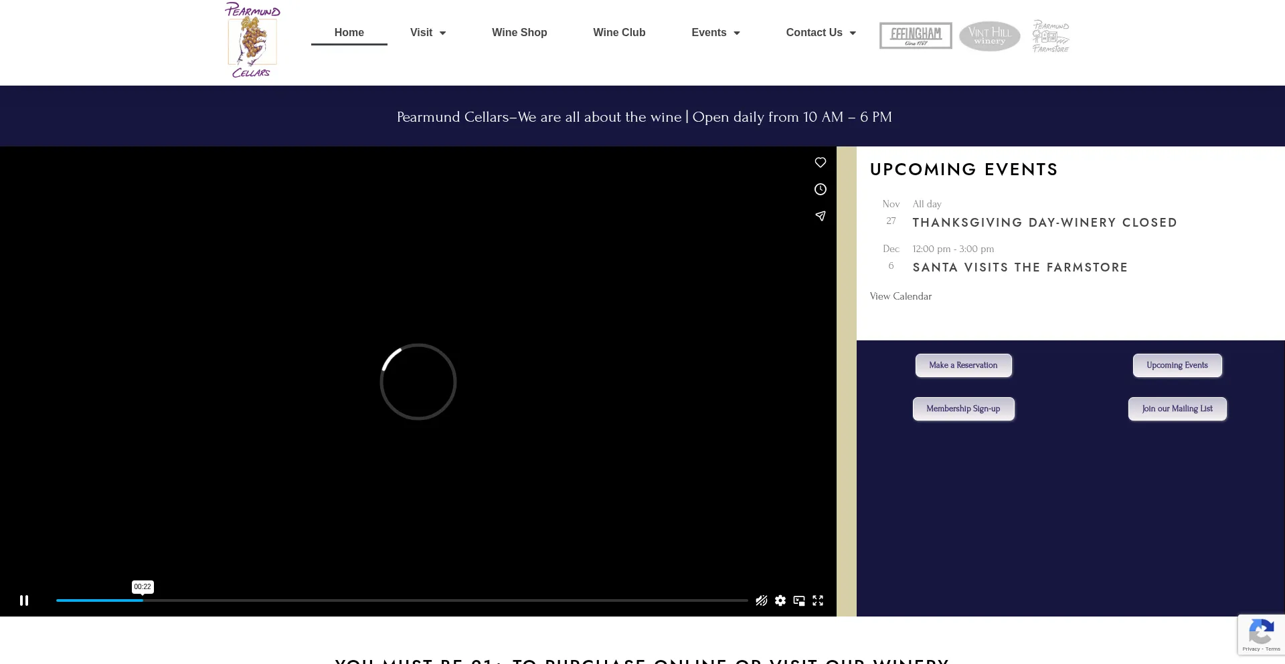1285x664 pixels.
Task: Open the Effingham winery logo link
Action: pyautogui.click(x=916, y=35)
